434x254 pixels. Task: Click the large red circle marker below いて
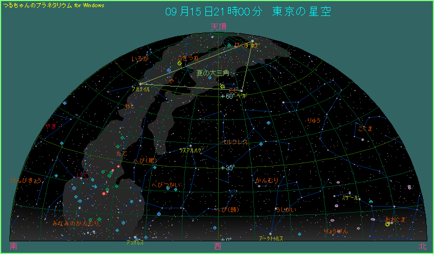coord(104,193)
